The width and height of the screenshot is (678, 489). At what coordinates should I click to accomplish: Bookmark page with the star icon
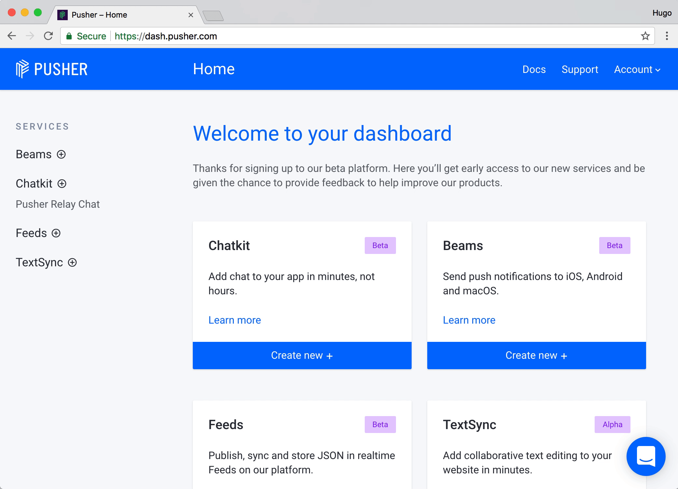point(645,36)
